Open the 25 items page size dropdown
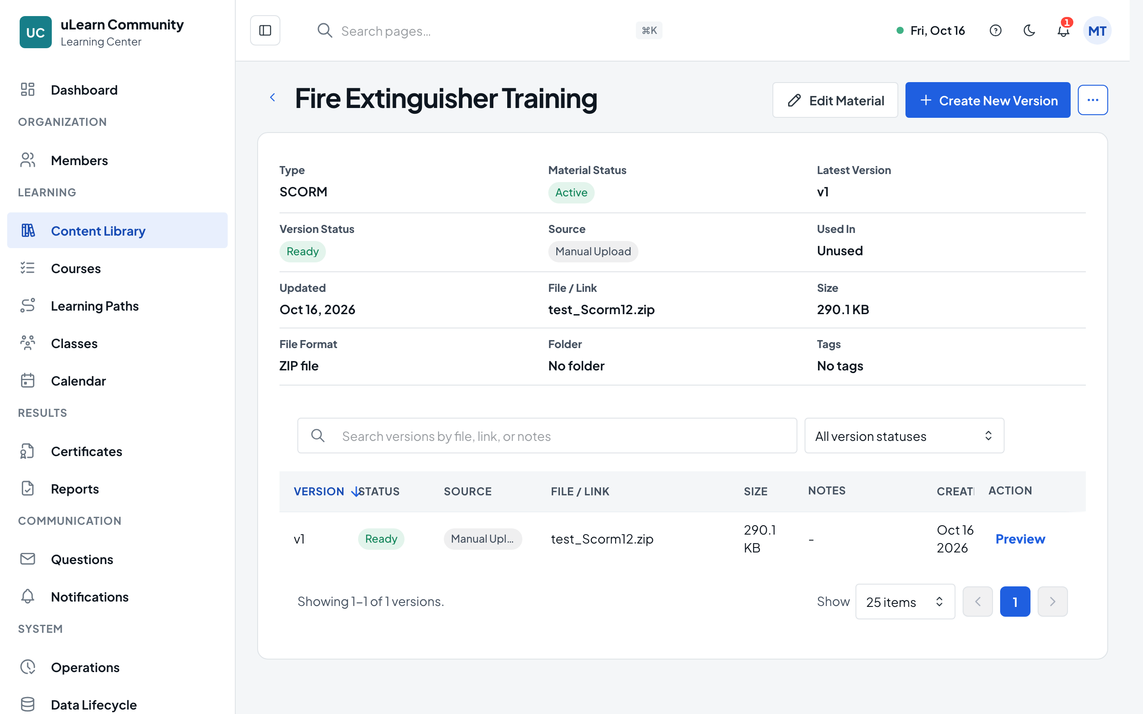1143x714 pixels. [905, 602]
